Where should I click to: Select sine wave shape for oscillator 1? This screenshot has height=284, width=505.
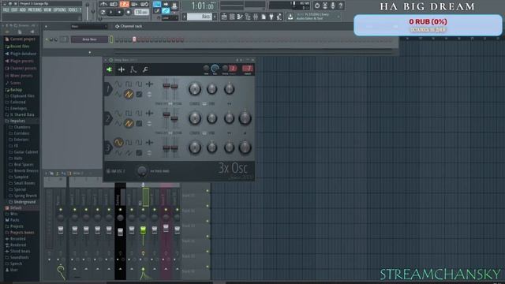[118, 84]
